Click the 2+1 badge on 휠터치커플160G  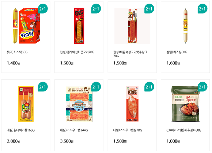[x=43, y=87]
